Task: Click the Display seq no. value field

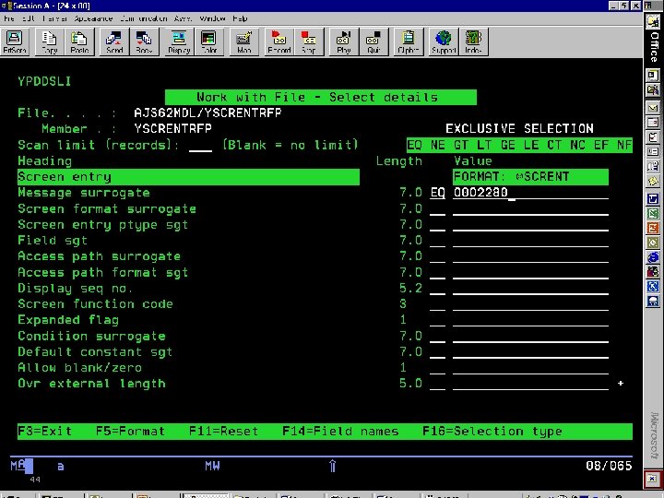Action: tap(530, 289)
